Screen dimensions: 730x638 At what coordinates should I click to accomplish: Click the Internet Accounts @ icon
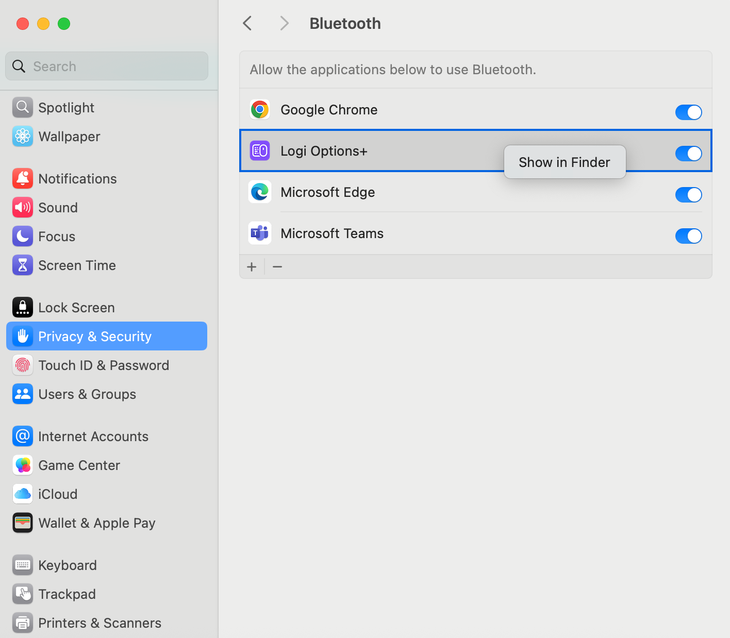click(x=23, y=436)
